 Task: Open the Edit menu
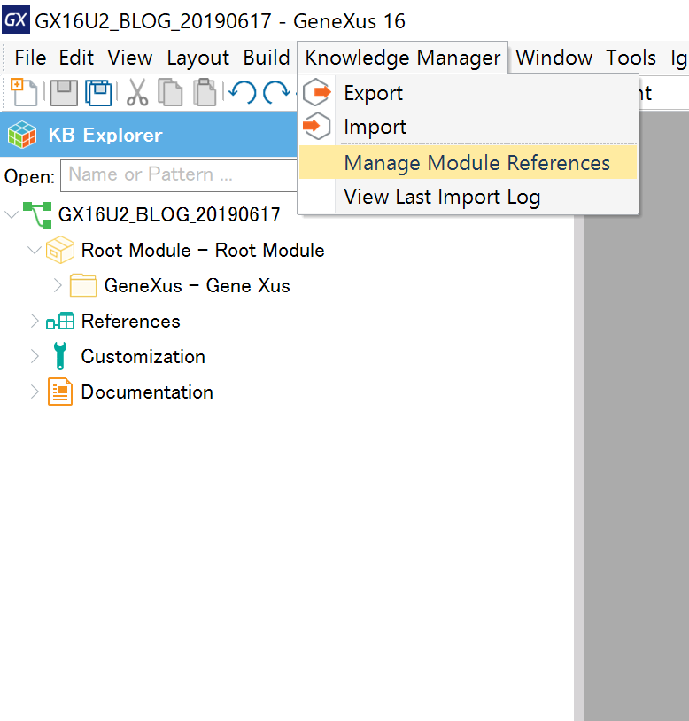pos(76,58)
